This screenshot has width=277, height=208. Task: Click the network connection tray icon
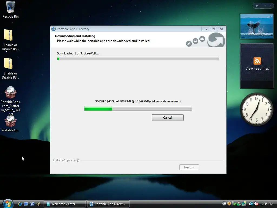pyautogui.click(x=251, y=204)
